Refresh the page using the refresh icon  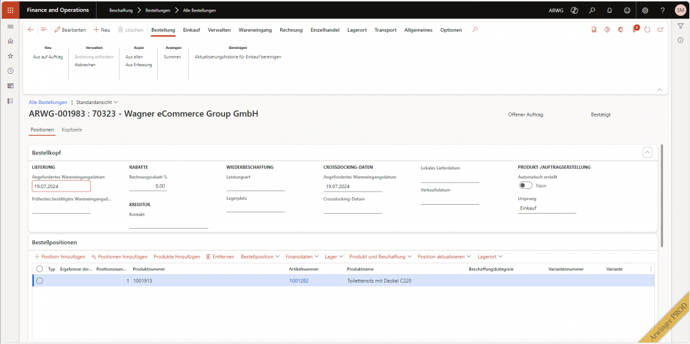(x=647, y=30)
